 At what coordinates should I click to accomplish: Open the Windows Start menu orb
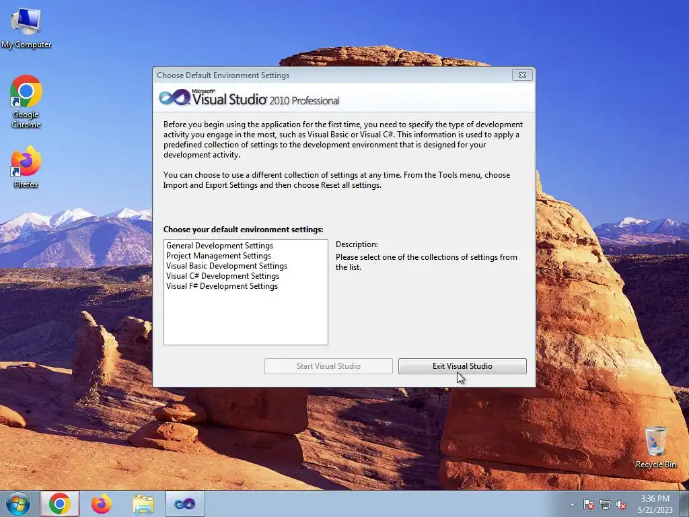coord(18,504)
